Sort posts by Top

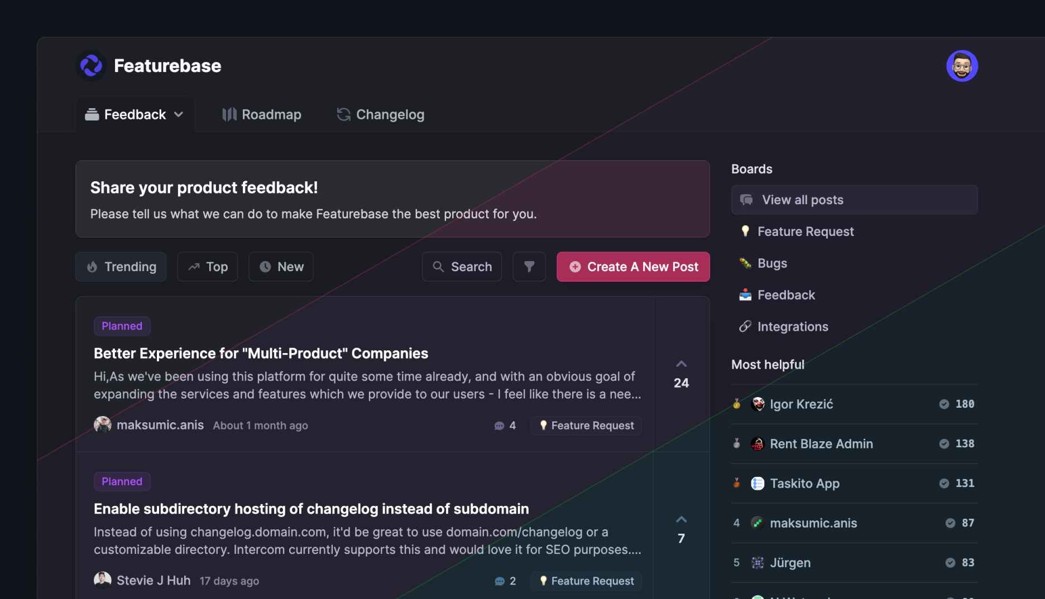point(208,267)
